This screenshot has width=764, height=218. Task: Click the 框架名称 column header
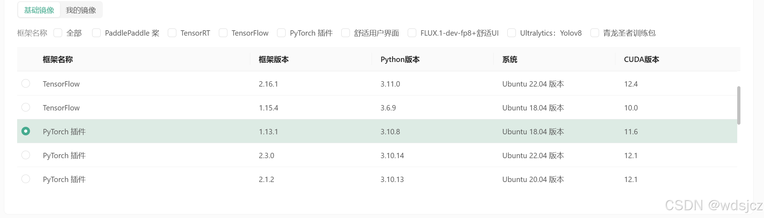click(57, 59)
